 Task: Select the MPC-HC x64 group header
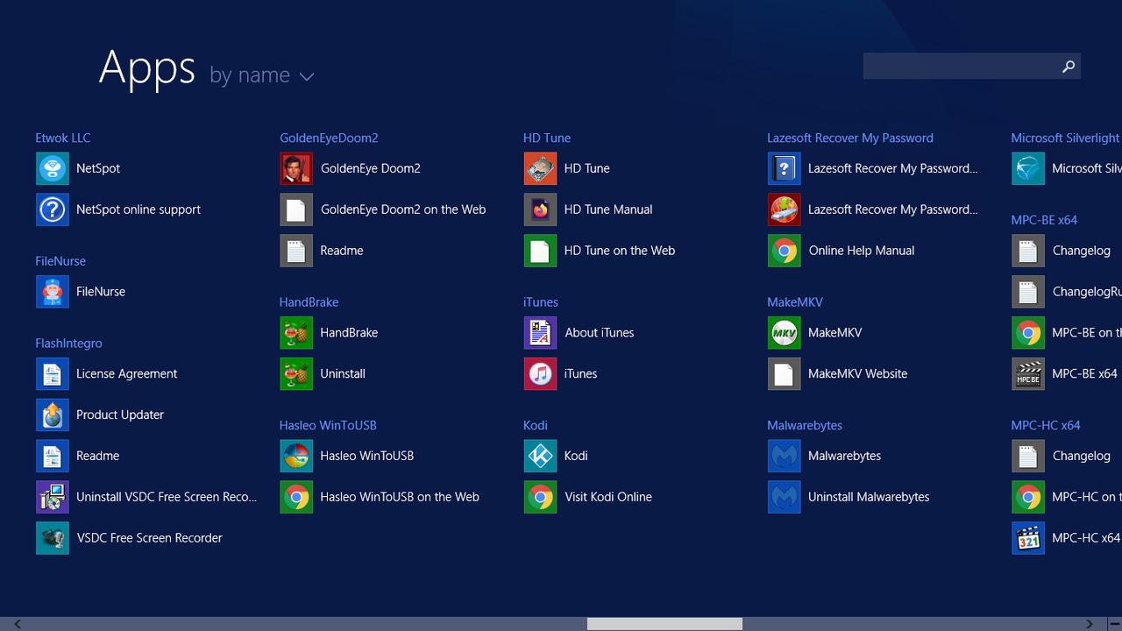click(1046, 426)
